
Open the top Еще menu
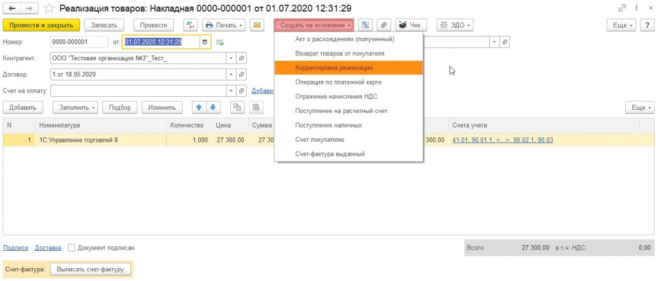click(622, 25)
